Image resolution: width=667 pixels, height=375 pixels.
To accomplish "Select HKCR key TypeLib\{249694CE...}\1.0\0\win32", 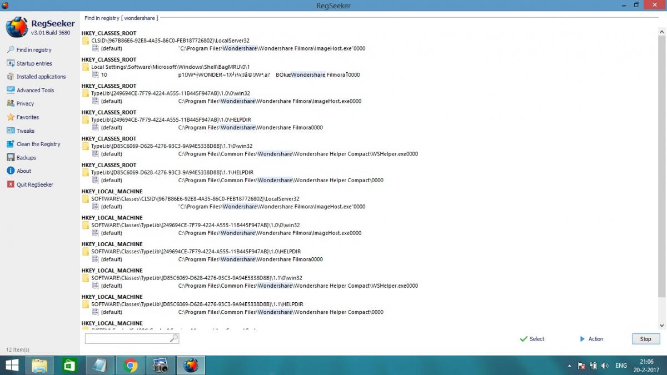I will pyautogui.click(x=171, y=93).
